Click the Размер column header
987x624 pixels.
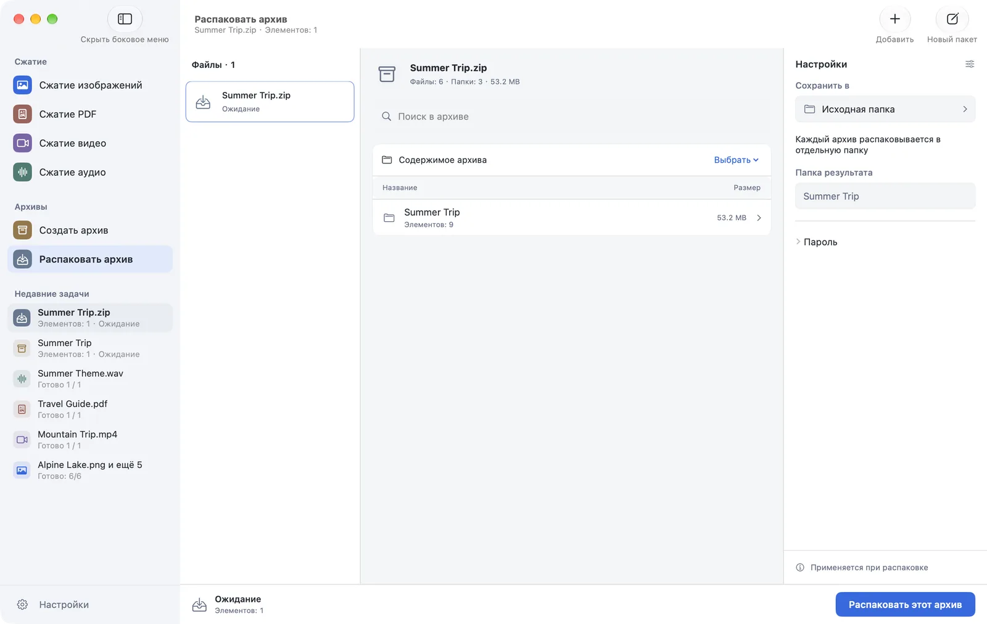pyautogui.click(x=746, y=187)
